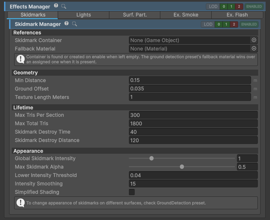Edit Intensity Smoothing value 15

pyautogui.click(x=193, y=184)
